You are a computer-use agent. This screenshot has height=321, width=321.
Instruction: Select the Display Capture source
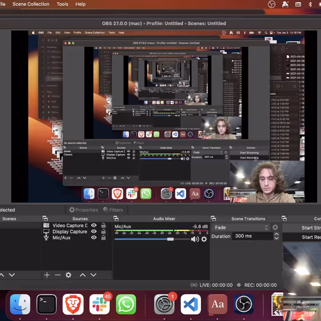coord(70,232)
